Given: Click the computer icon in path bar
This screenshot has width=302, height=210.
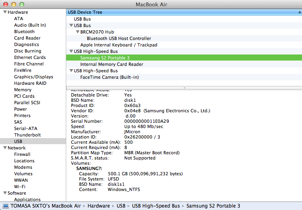Looking at the screenshot, I should click(x=6, y=206).
